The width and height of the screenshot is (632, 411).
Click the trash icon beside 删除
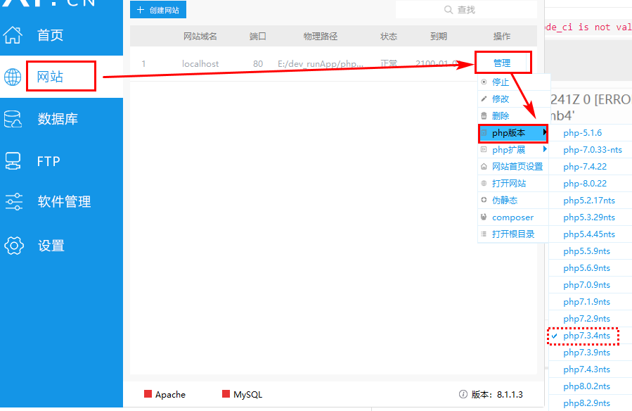point(484,115)
